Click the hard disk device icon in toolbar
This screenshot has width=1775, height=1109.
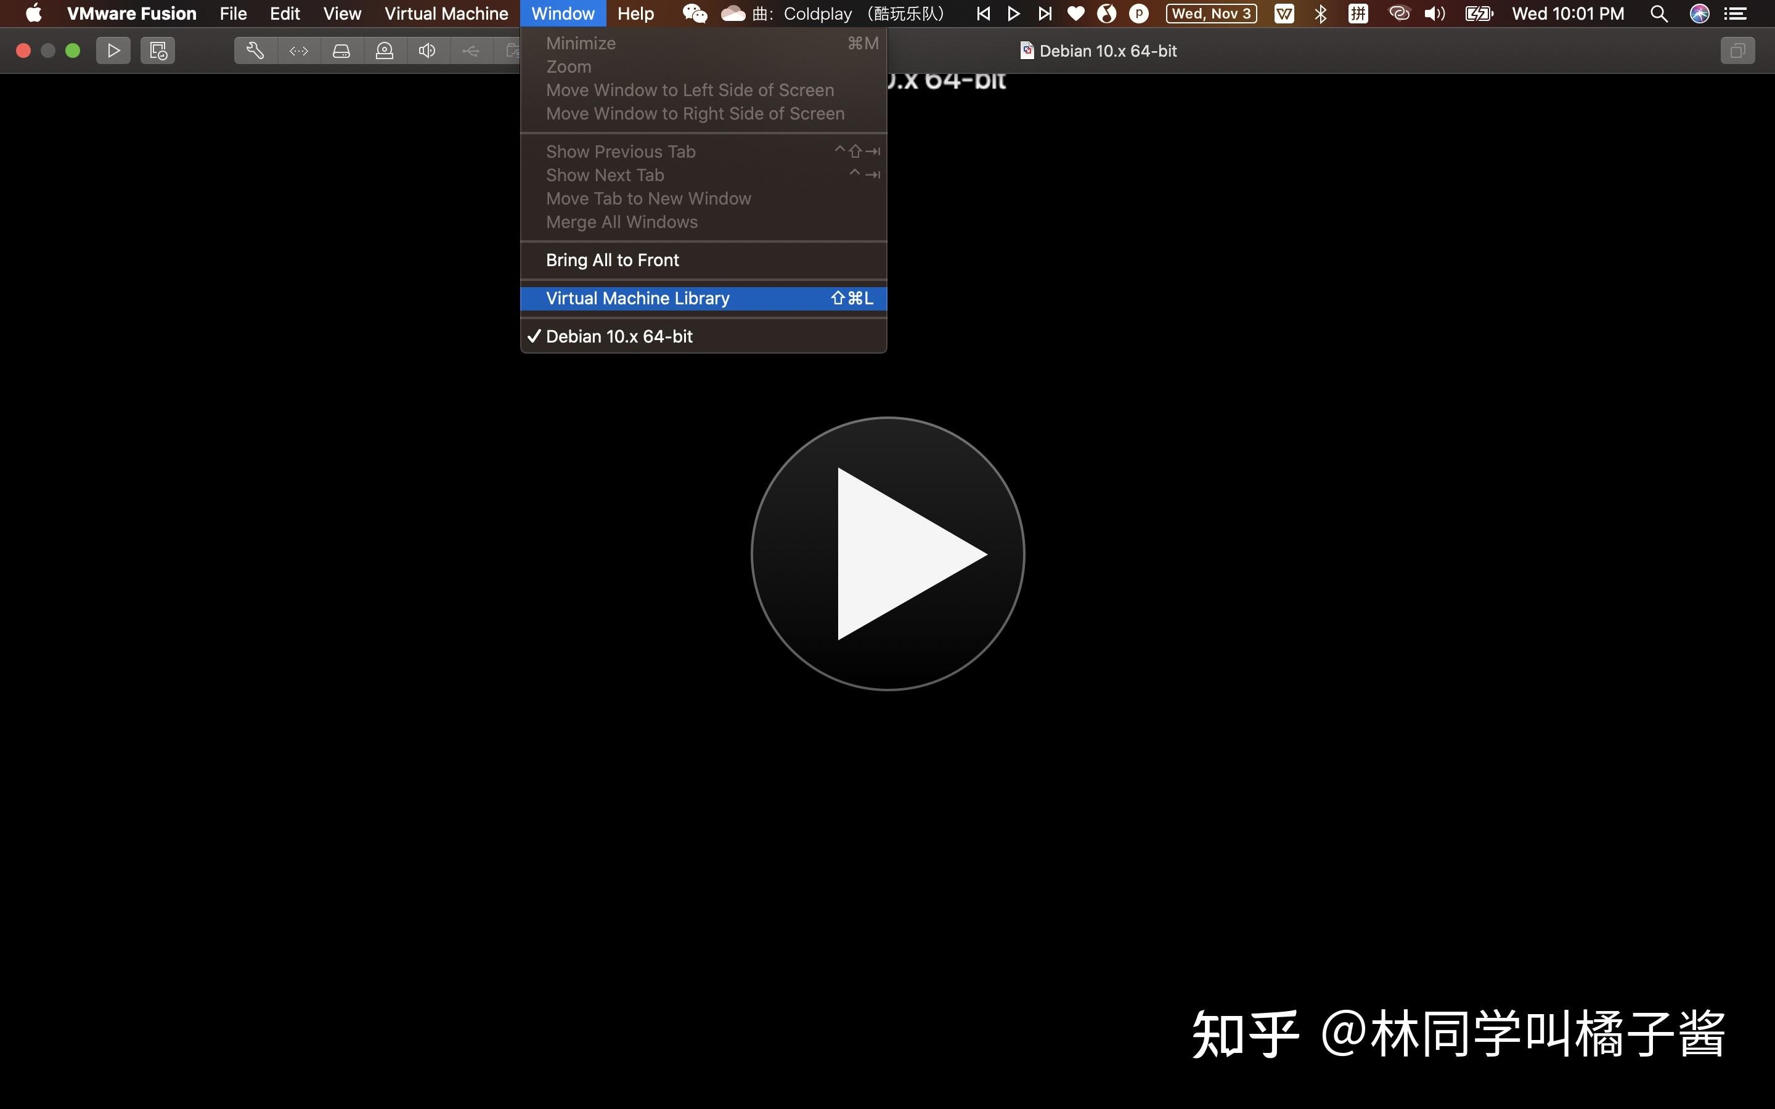pos(342,51)
